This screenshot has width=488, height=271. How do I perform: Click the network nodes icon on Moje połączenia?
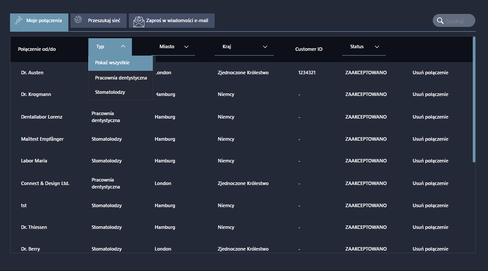click(19, 20)
